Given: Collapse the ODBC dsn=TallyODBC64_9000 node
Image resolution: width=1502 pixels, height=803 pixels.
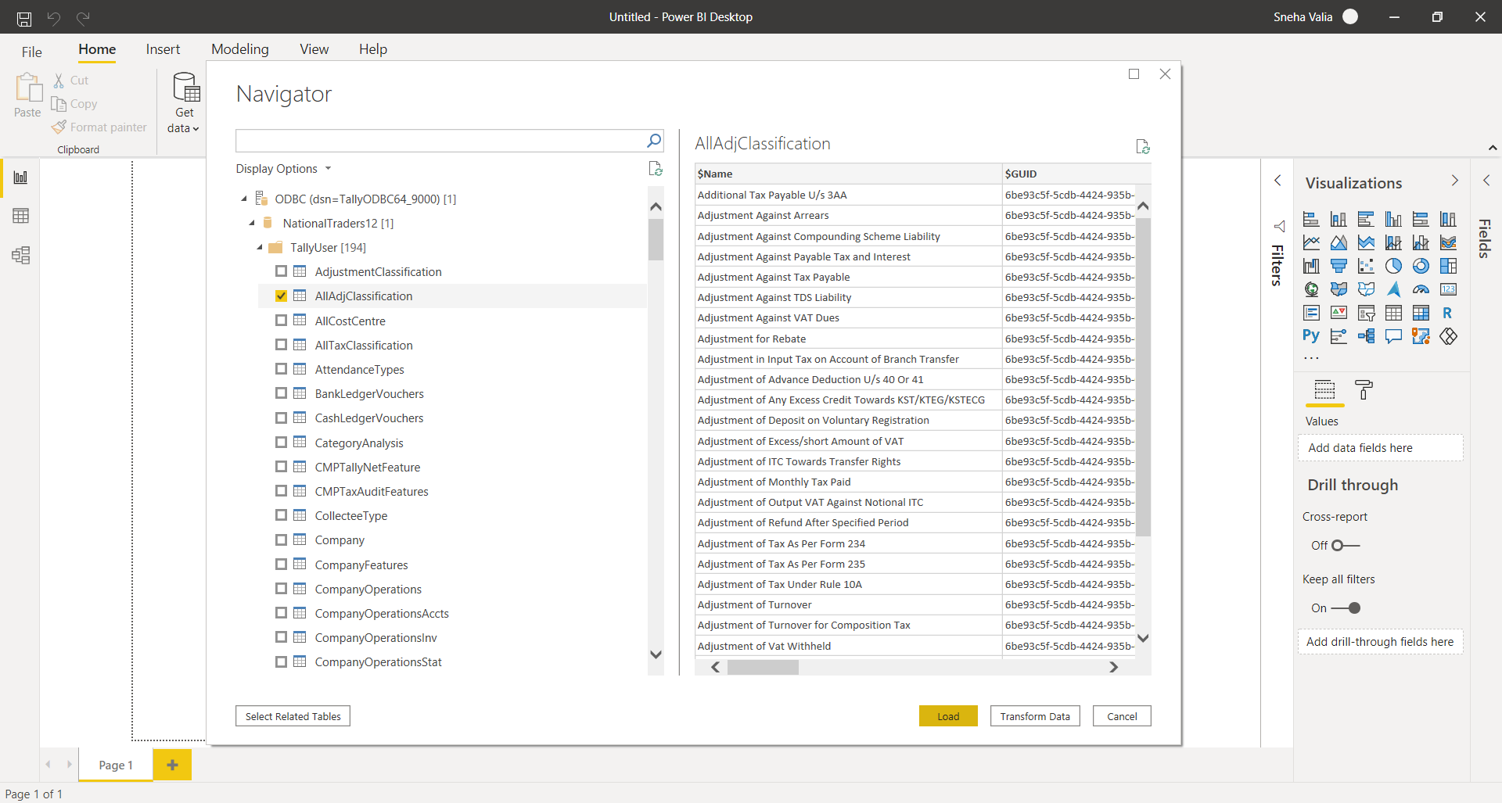Looking at the screenshot, I should tap(244, 199).
